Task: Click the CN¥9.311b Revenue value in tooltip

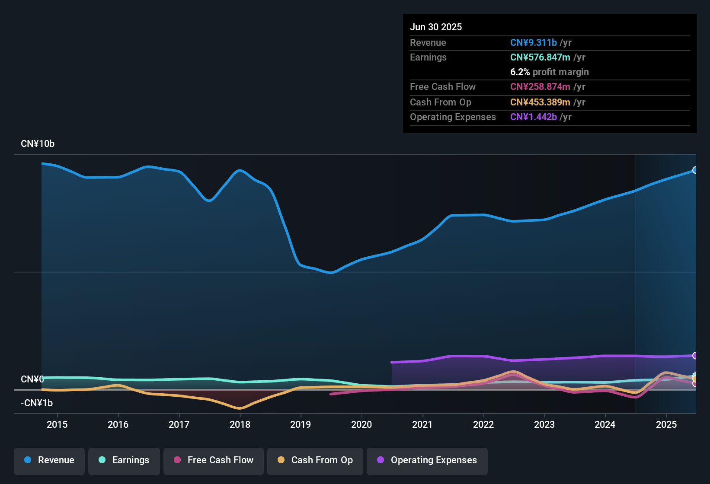Action: (x=534, y=42)
